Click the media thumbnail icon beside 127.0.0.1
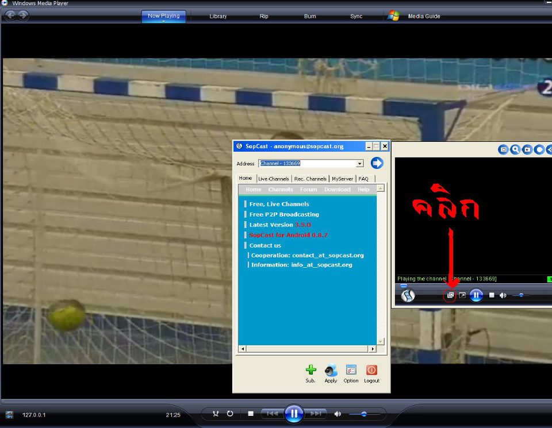The height and width of the screenshot is (428, 552). coord(10,415)
